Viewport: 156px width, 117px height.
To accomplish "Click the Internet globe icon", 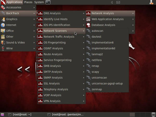I will (x=3, y=25).
